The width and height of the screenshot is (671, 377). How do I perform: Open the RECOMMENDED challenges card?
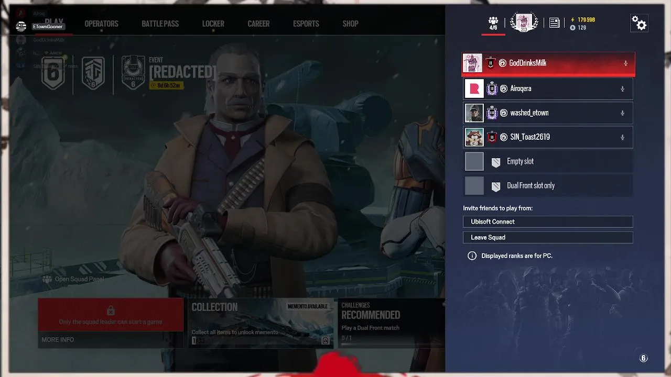[x=391, y=323]
